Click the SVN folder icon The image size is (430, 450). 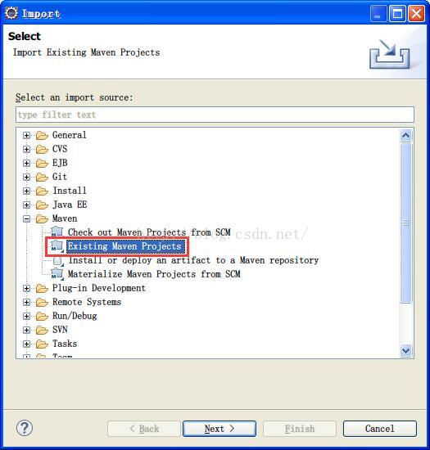[x=42, y=330]
